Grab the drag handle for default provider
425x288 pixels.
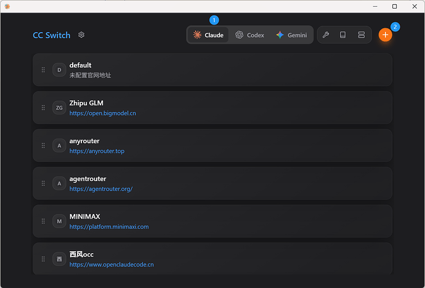pos(43,70)
